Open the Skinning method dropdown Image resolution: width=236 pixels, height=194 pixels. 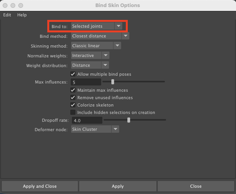tap(97, 46)
